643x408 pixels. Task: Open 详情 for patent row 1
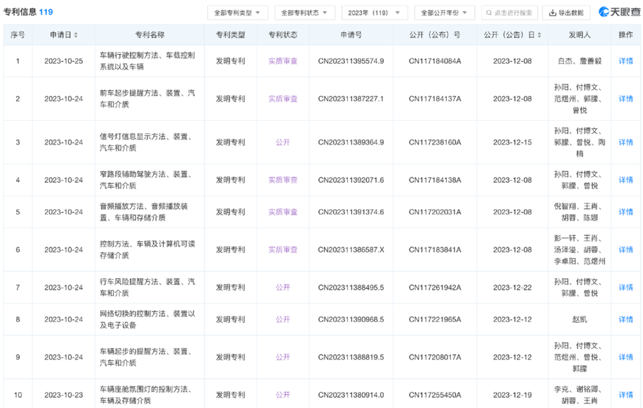(626, 61)
